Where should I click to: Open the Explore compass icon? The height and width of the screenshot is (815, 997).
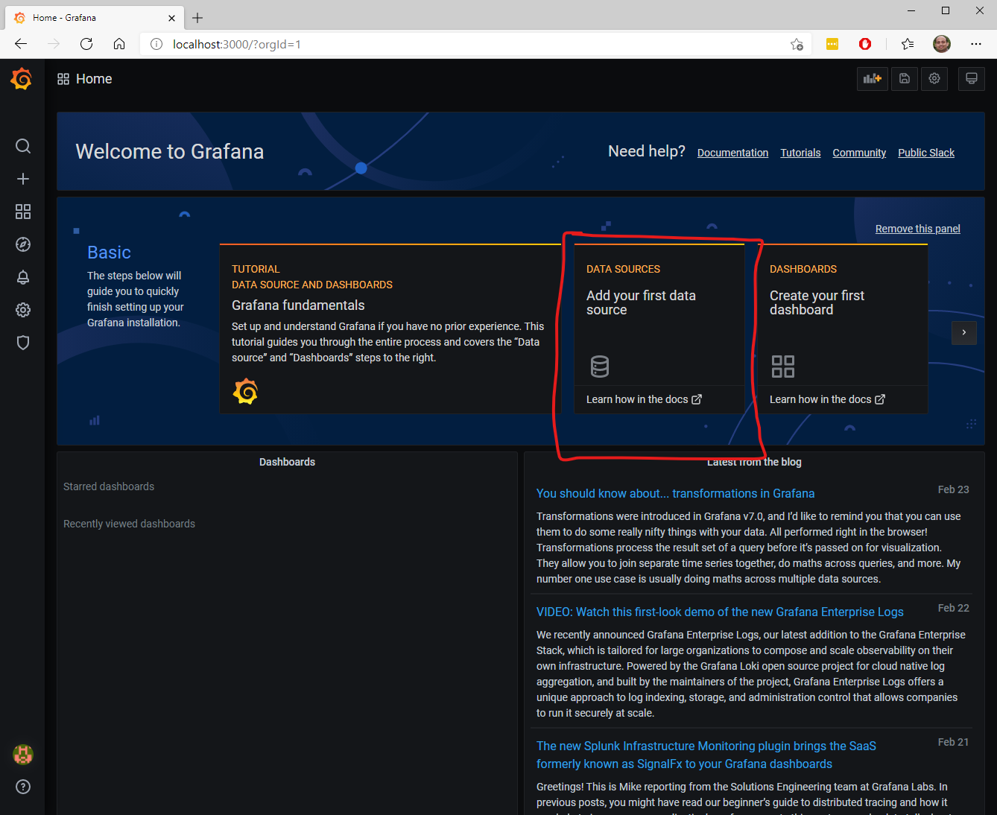point(23,244)
